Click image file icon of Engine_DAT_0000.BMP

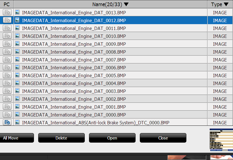click(17, 115)
